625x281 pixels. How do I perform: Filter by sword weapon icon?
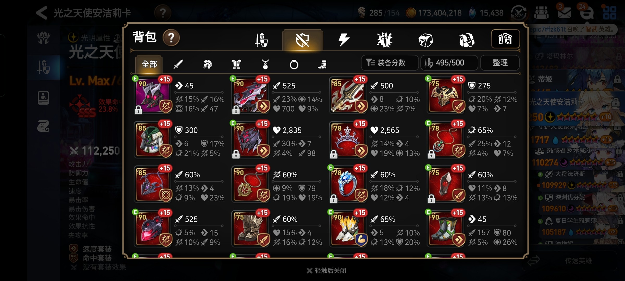178,64
